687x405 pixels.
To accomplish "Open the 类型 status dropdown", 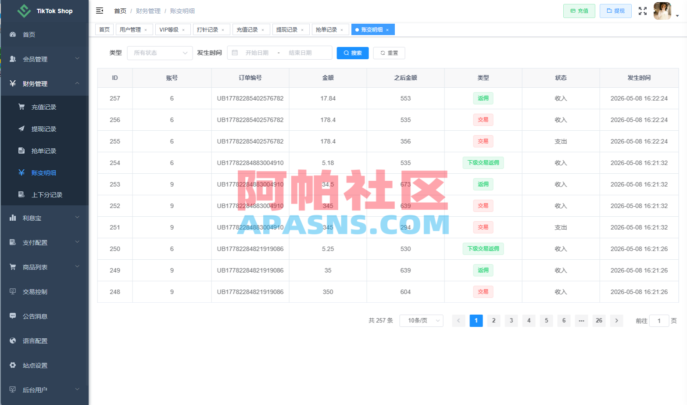I will [160, 53].
